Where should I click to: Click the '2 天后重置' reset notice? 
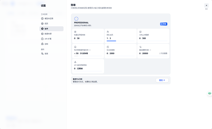(x=163, y=53)
